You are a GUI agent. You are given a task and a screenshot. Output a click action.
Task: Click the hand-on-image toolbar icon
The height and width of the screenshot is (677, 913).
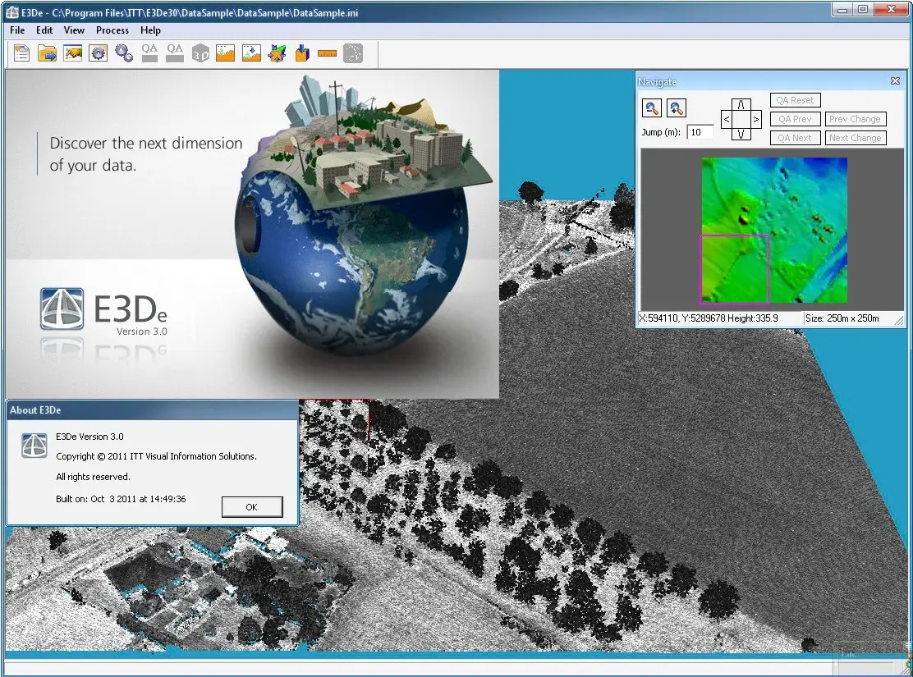pyautogui.click(x=73, y=53)
